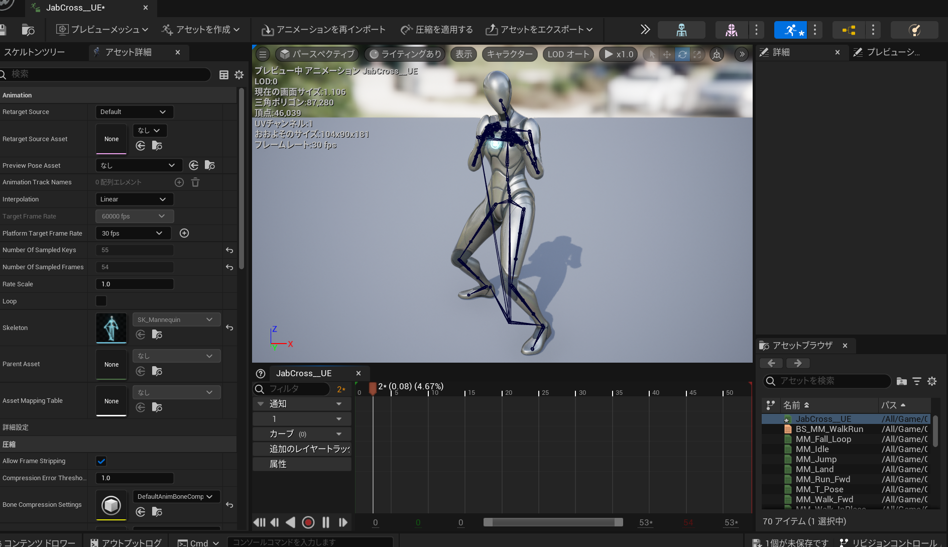Viewport: 948px width, 547px height.
Task: Toggle the select tool in the viewport toolbar
Action: pos(651,54)
